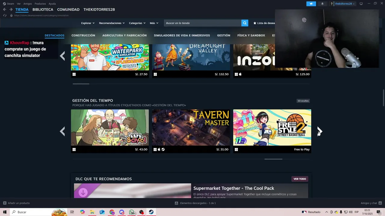Click Elementos descargados - 1 de 1
This screenshot has height=216, width=385.
(x=198, y=203)
